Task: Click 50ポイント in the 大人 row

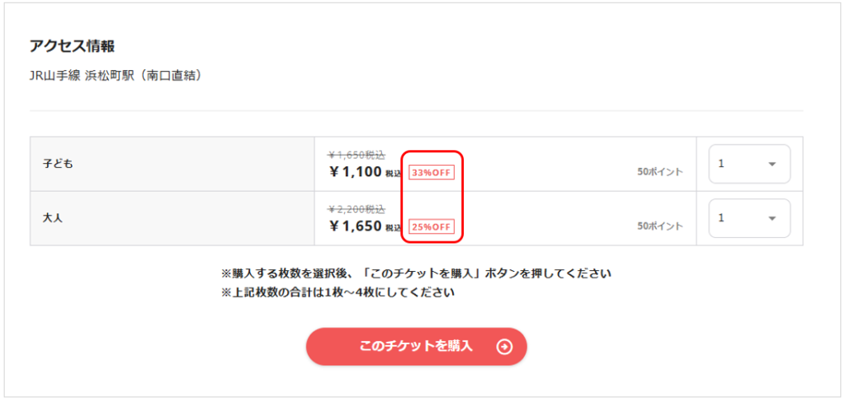Action: 660,226
